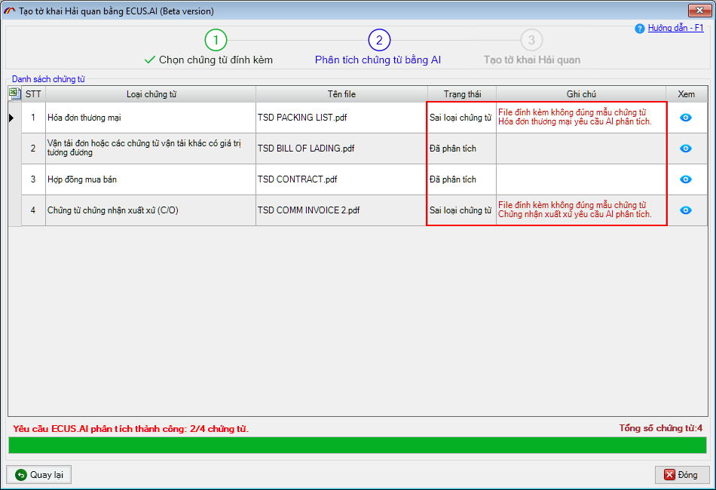Viewport: 716px width, 490px height.
Task: Select row 1 using its row selector arrow
Action: [x=12, y=118]
